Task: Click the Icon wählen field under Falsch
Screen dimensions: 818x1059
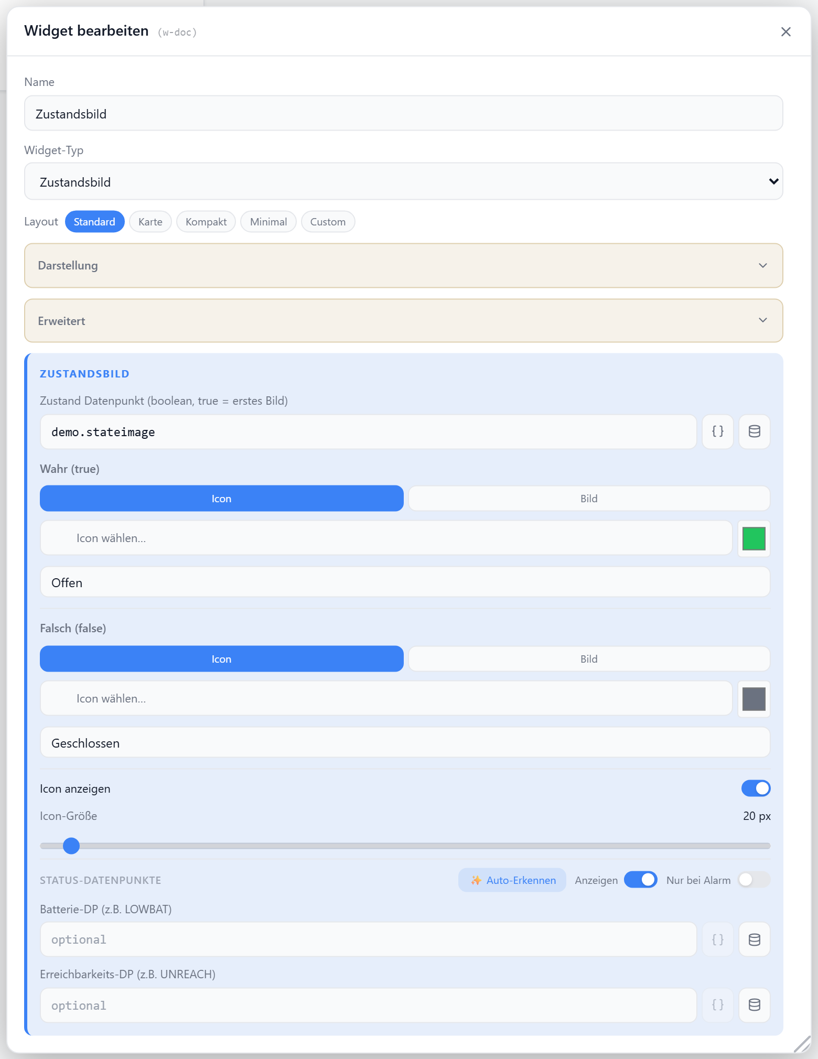Action: 386,698
